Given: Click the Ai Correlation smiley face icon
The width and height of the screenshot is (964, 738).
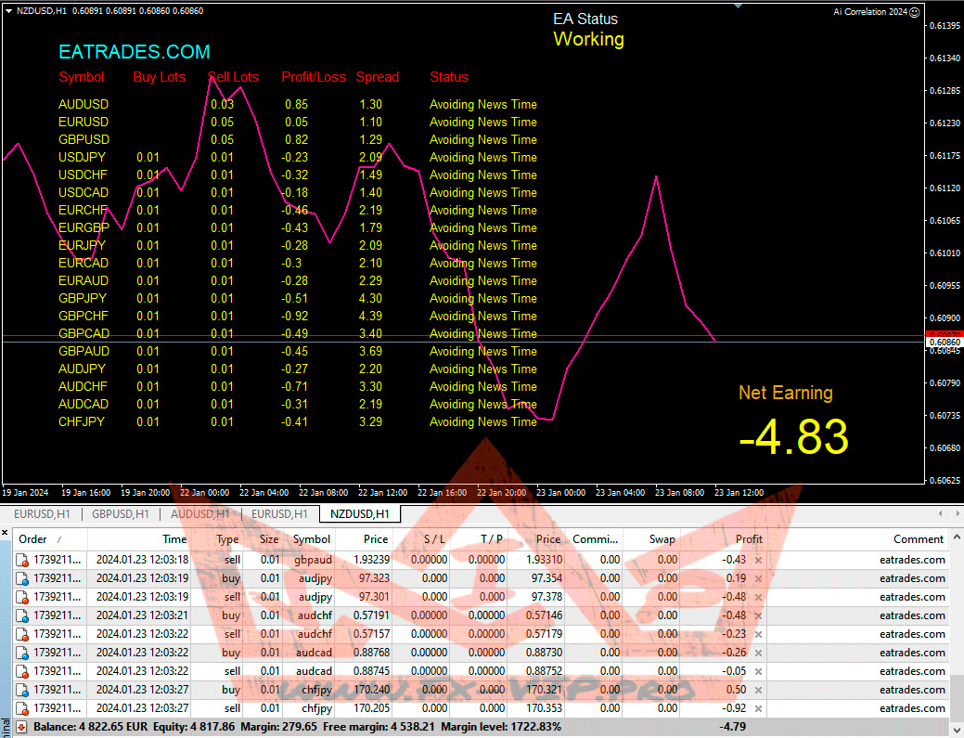Looking at the screenshot, I should tap(915, 12).
